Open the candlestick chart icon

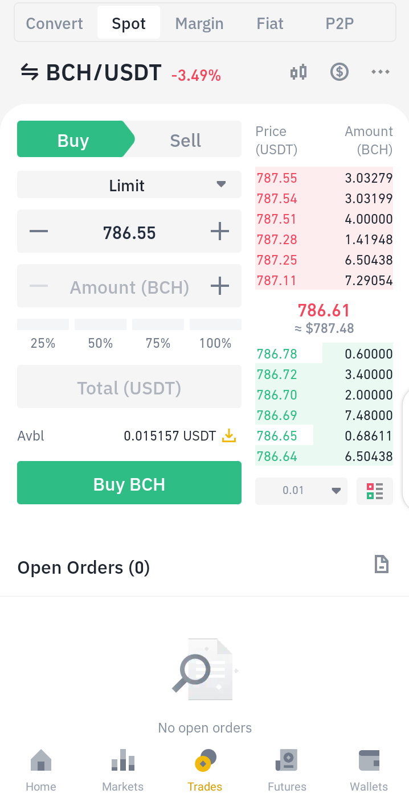click(298, 72)
